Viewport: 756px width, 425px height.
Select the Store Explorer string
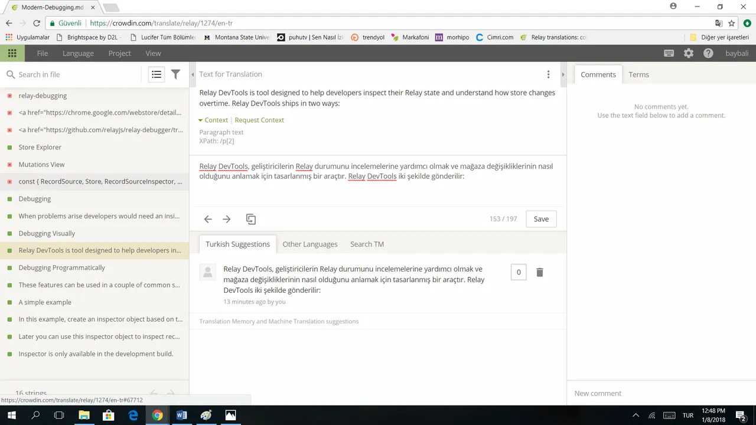click(x=94, y=147)
